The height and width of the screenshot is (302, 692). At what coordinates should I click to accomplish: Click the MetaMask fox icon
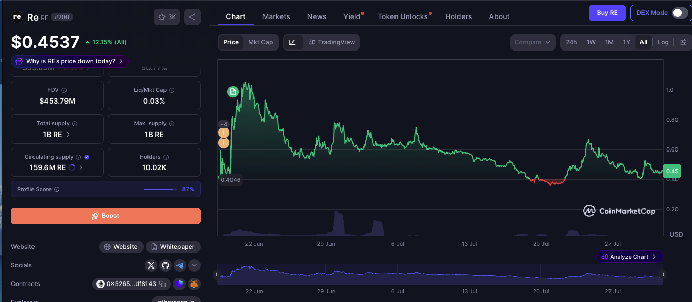click(194, 284)
